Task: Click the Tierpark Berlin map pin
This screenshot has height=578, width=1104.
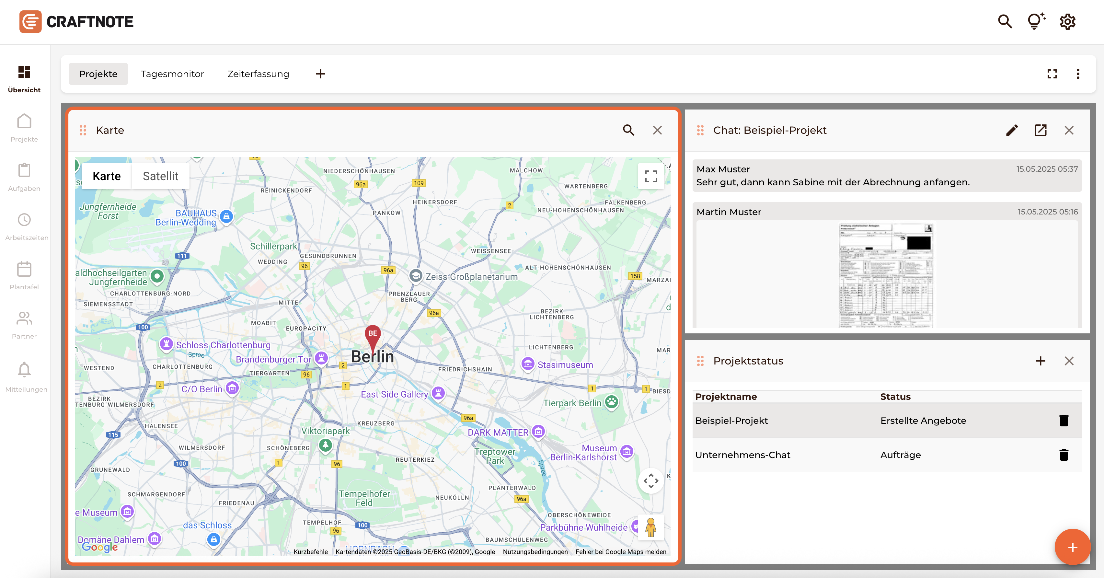Action: point(612,402)
